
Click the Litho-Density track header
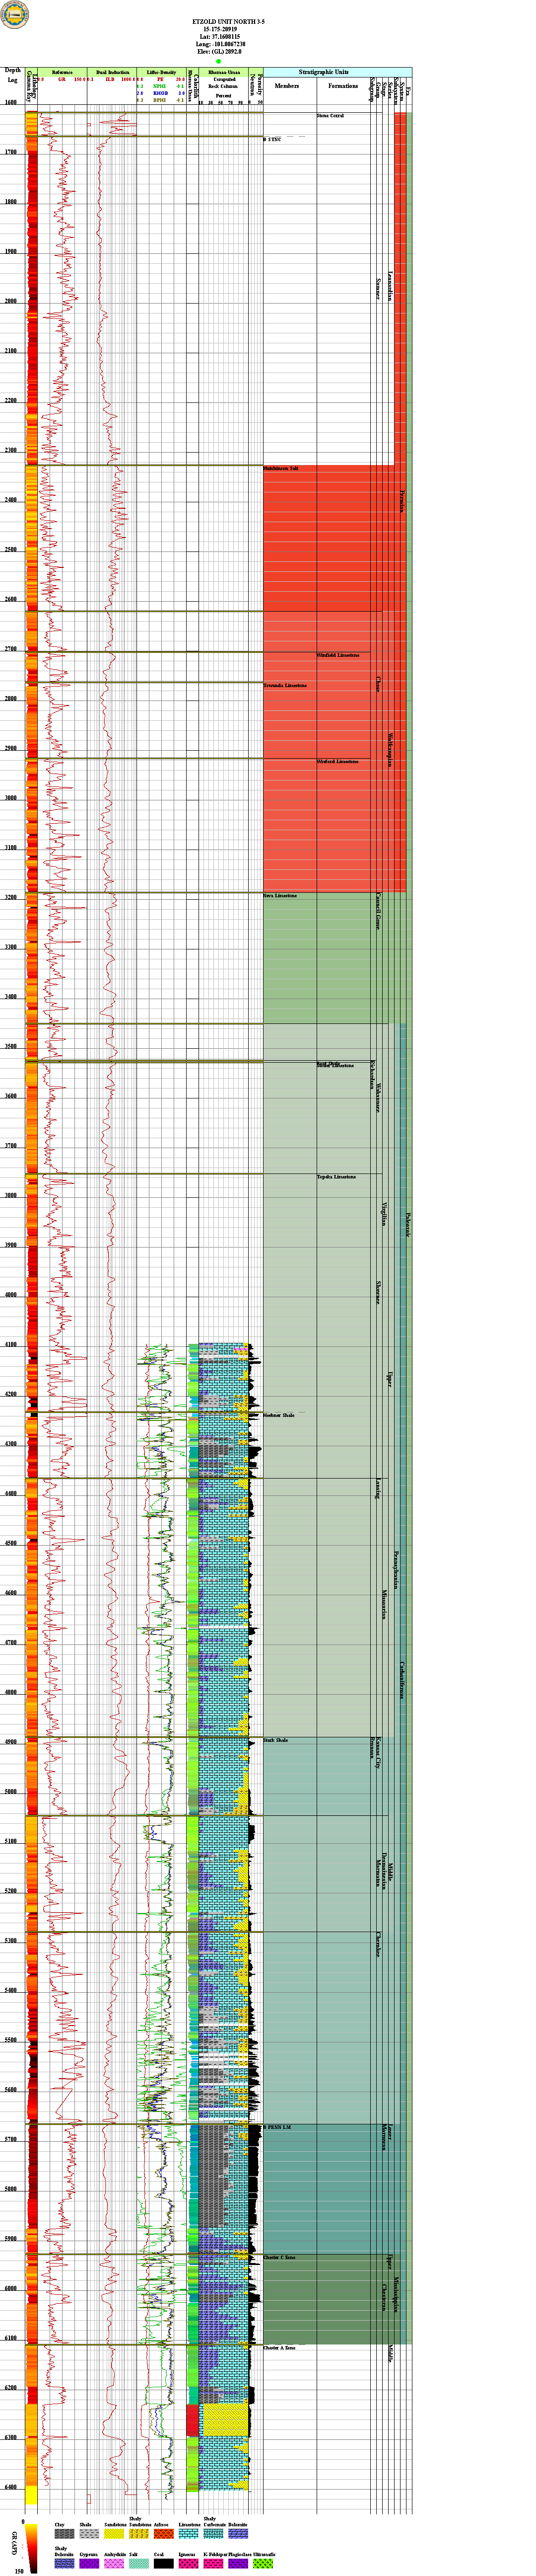pos(161,73)
